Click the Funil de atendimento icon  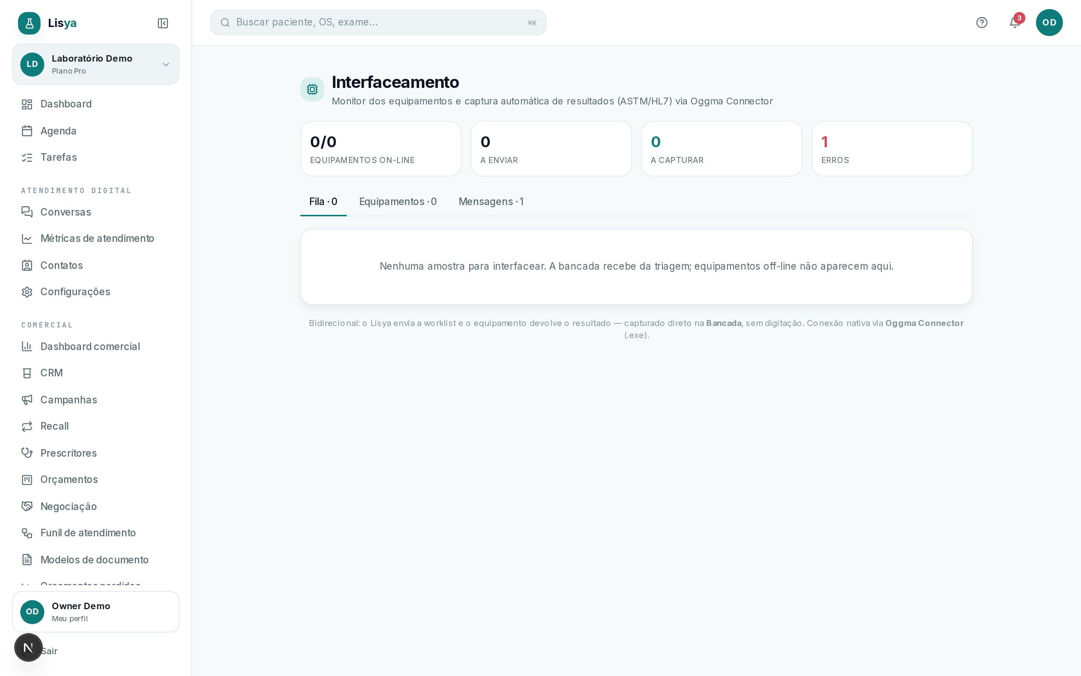tap(27, 533)
